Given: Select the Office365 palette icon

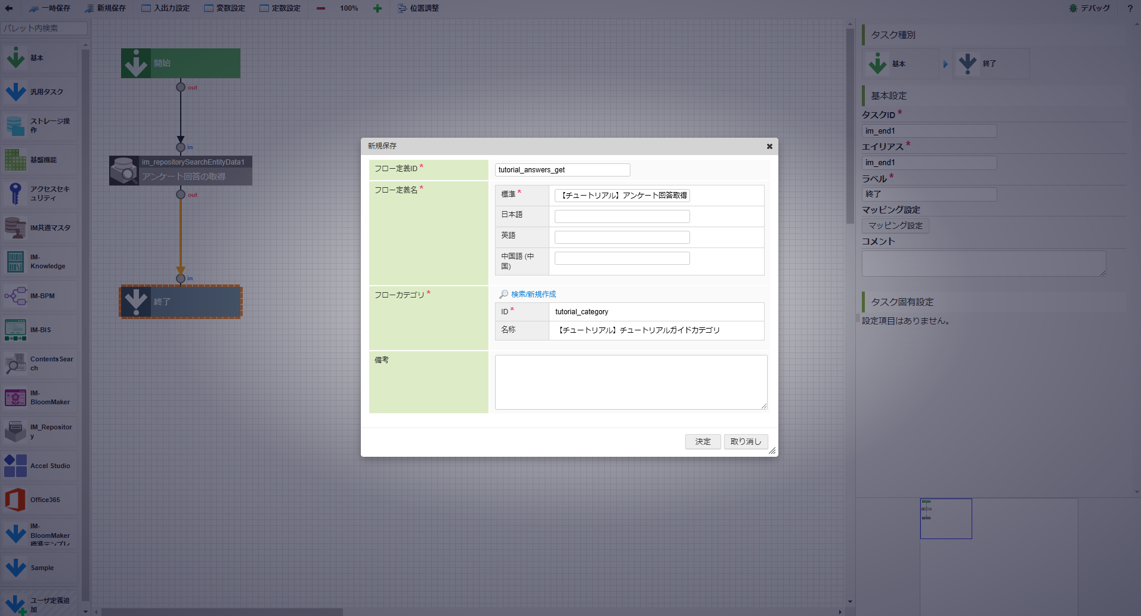Looking at the screenshot, I should point(16,500).
